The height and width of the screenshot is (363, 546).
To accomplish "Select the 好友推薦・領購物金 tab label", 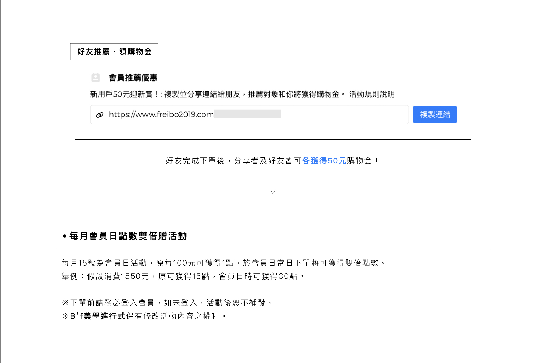I will tap(114, 51).
